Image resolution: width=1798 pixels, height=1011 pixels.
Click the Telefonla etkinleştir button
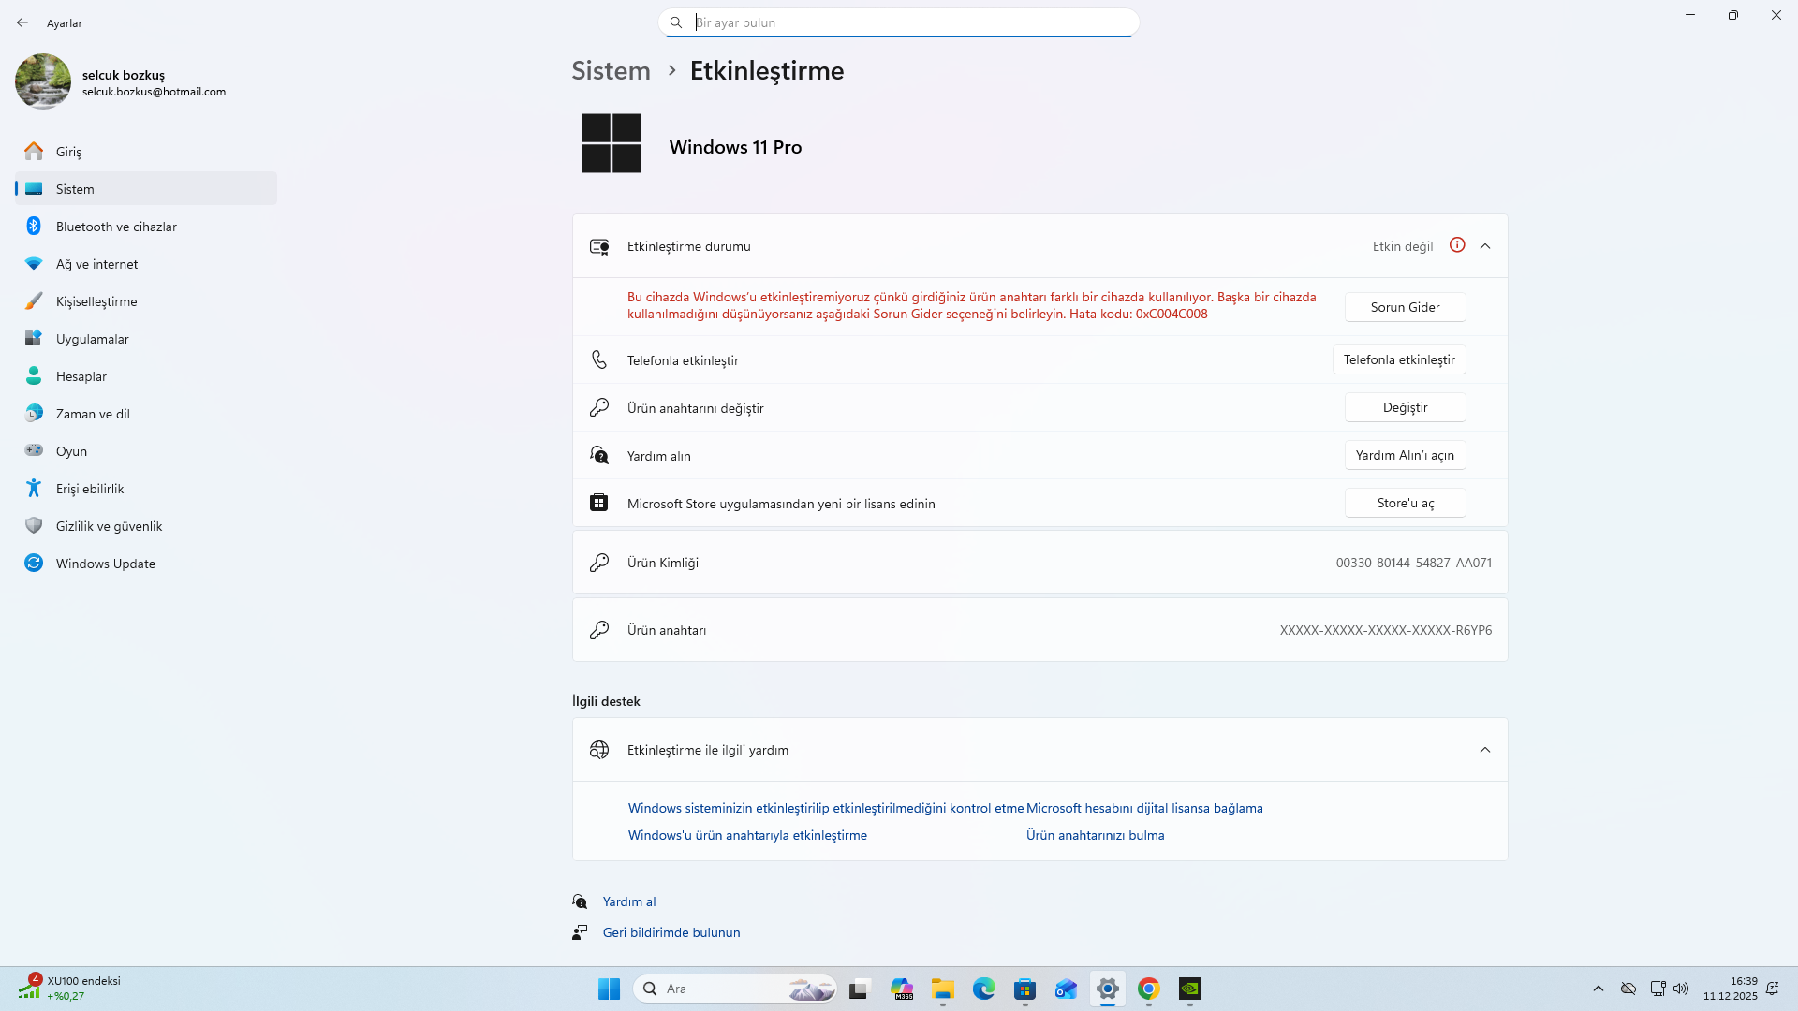coord(1399,359)
